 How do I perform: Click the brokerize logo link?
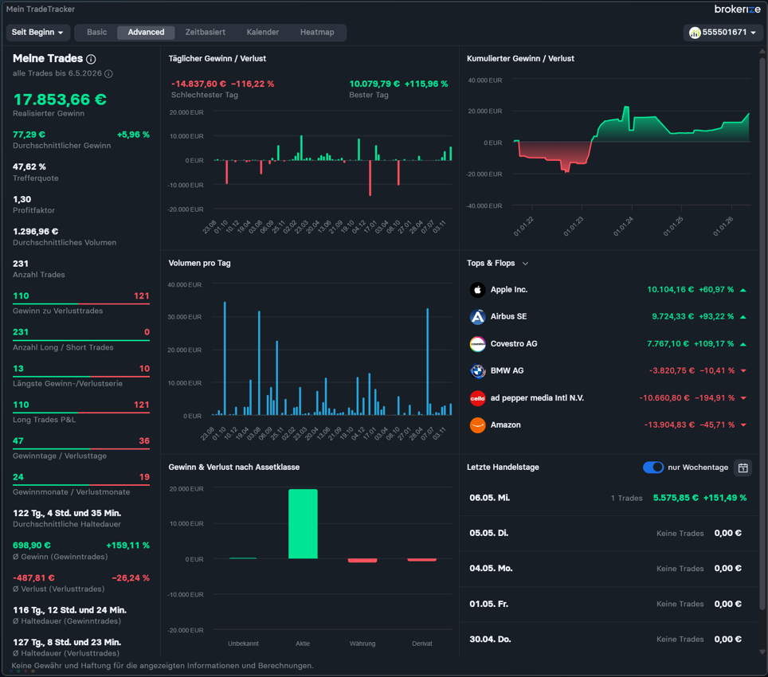pos(737,10)
